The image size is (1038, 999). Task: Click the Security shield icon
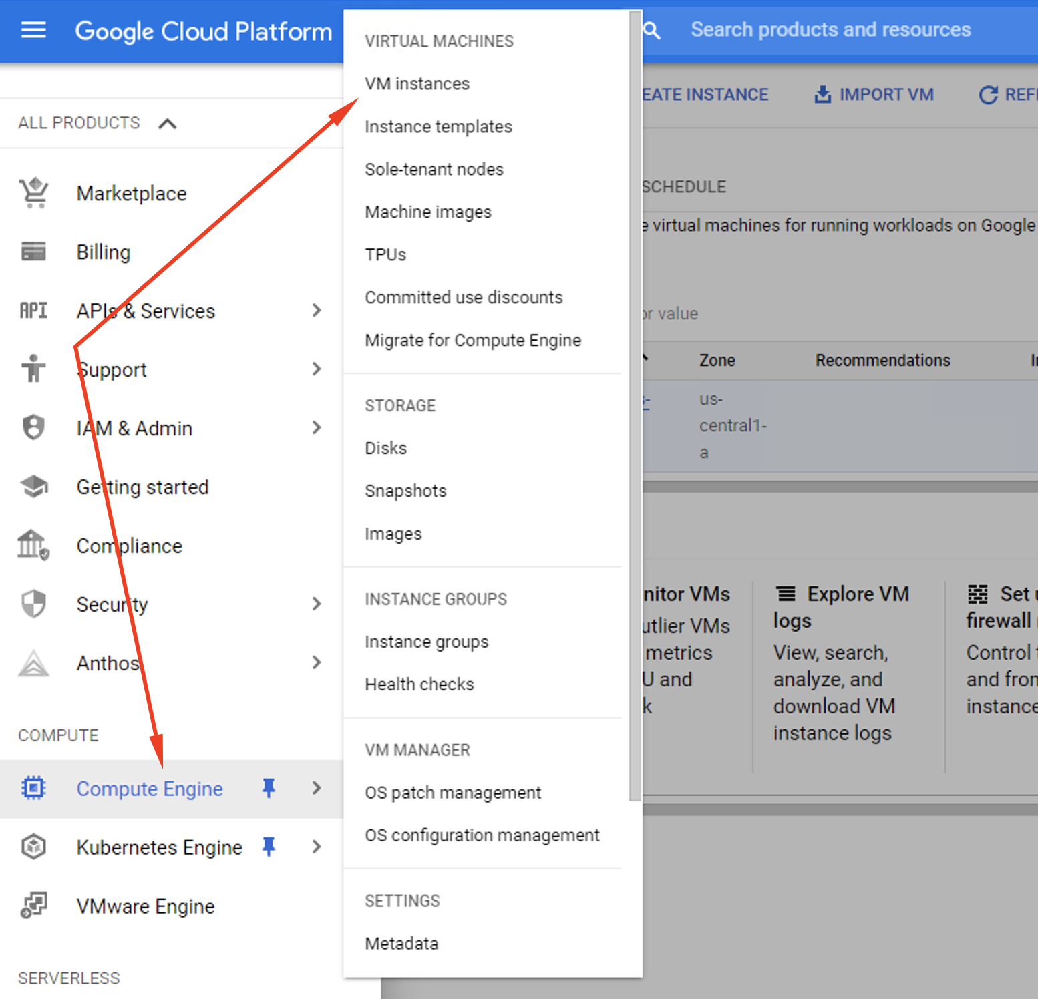(33, 604)
